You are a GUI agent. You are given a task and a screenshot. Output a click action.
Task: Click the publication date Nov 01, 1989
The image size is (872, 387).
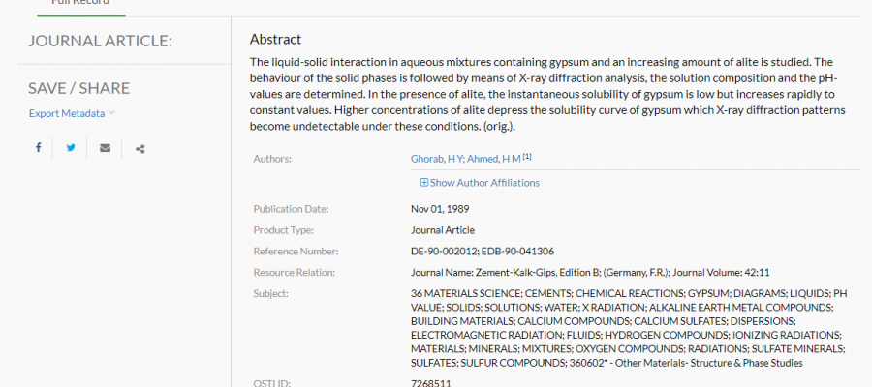tap(440, 209)
